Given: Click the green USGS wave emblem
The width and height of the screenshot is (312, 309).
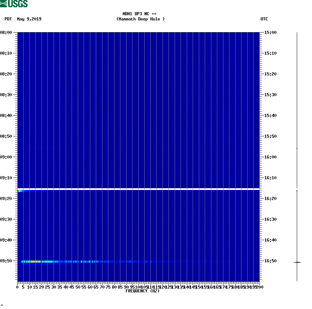Looking at the screenshot, I should (4, 4).
